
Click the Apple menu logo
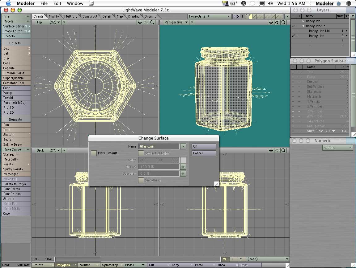8,3
